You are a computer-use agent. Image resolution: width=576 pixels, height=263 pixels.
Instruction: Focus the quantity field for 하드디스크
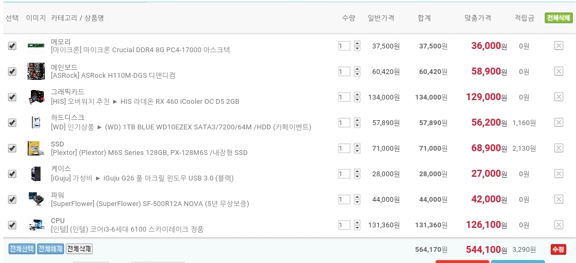click(x=344, y=122)
